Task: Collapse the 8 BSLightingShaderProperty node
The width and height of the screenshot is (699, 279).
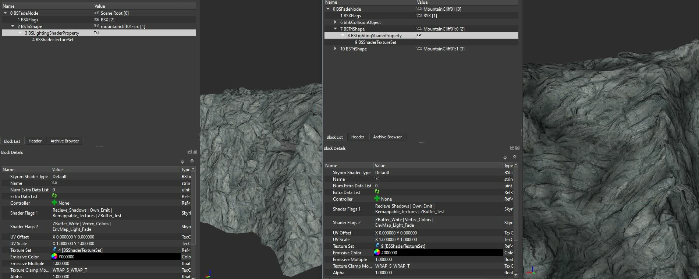Action: click(343, 35)
